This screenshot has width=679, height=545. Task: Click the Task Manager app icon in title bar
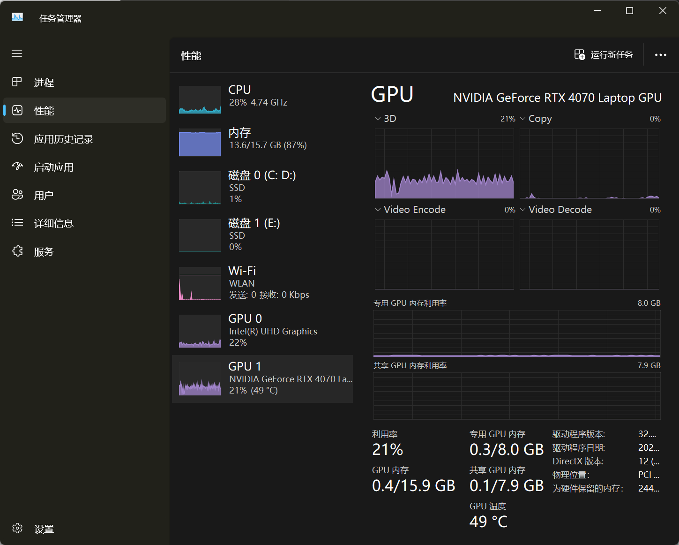pos(17,17)
